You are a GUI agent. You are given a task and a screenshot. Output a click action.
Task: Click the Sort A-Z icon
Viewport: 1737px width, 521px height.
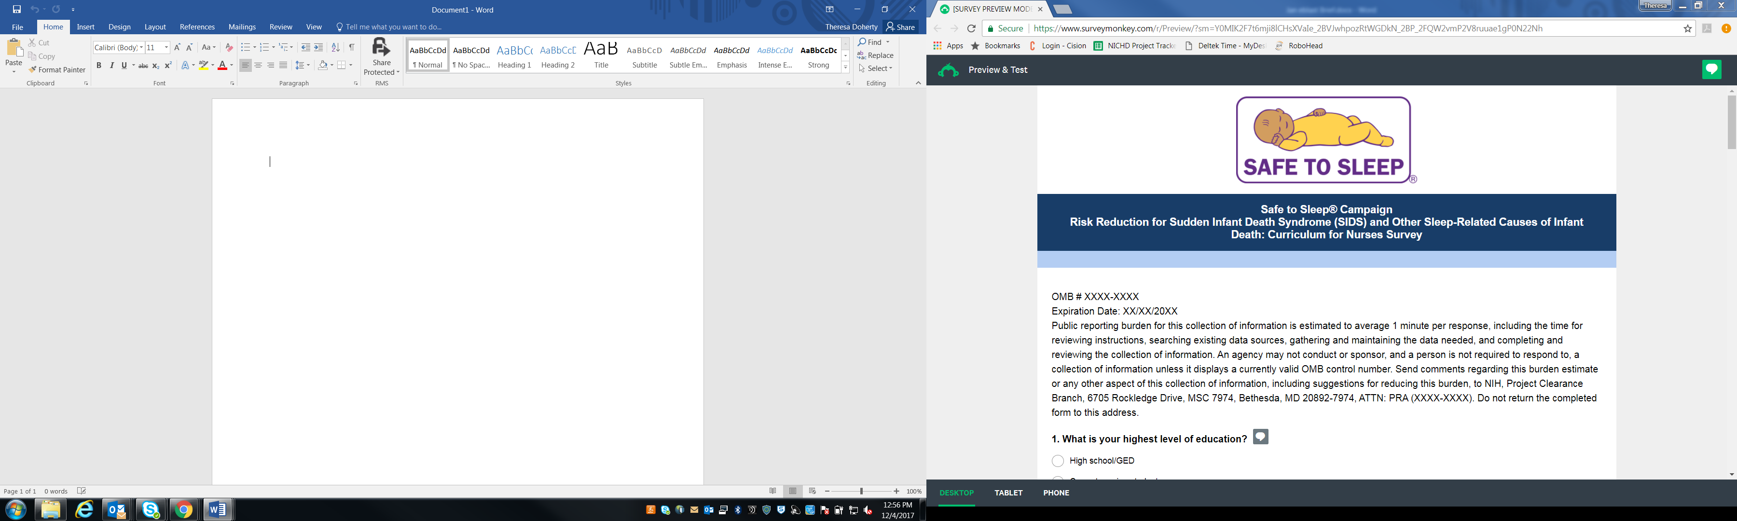coord(335,47)
